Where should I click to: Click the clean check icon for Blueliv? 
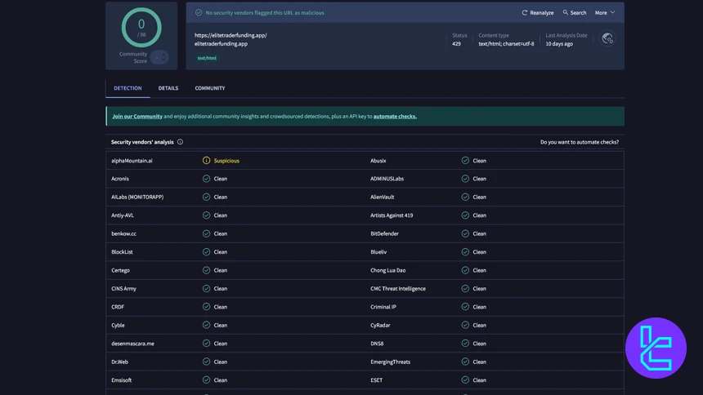465,252
